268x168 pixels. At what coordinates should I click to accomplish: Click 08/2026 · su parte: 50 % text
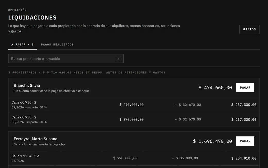tap(29, 122)
